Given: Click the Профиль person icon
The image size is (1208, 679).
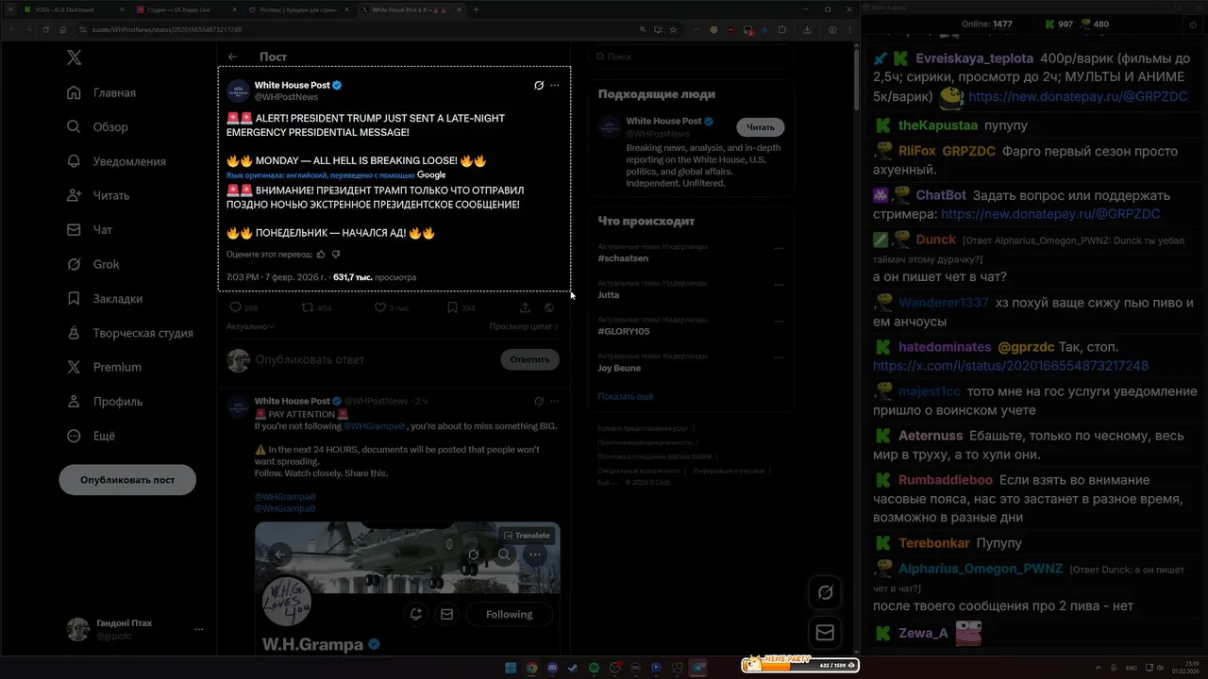Looking at the screenshot, I should point(74,401).
